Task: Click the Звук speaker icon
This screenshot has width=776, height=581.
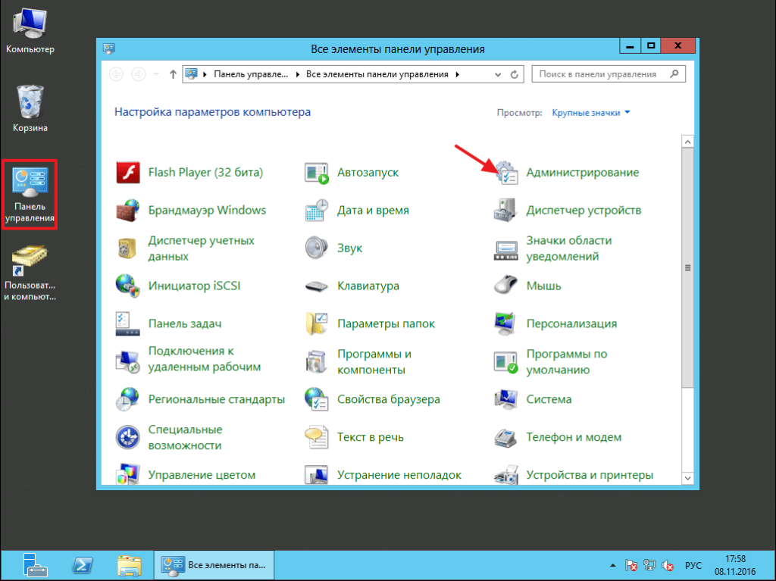Action: click(x=317, y=248)
